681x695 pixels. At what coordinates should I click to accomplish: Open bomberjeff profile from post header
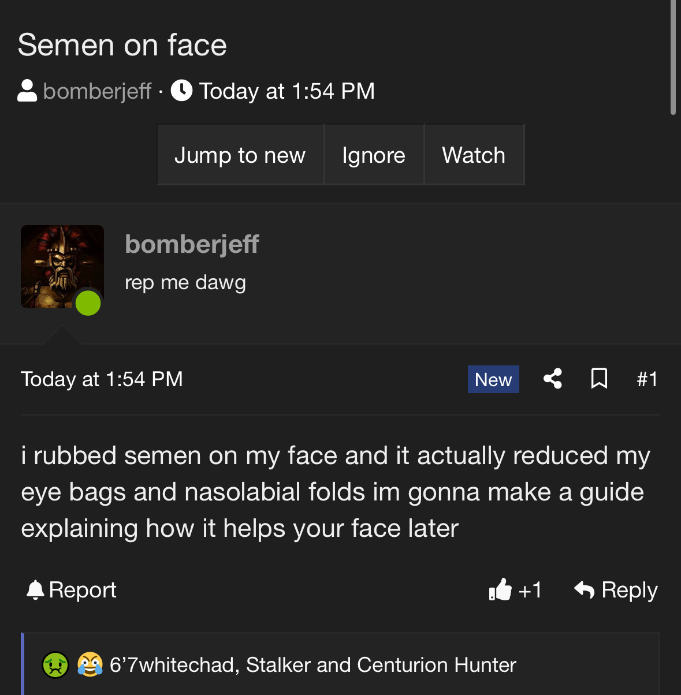click(192, 244)
